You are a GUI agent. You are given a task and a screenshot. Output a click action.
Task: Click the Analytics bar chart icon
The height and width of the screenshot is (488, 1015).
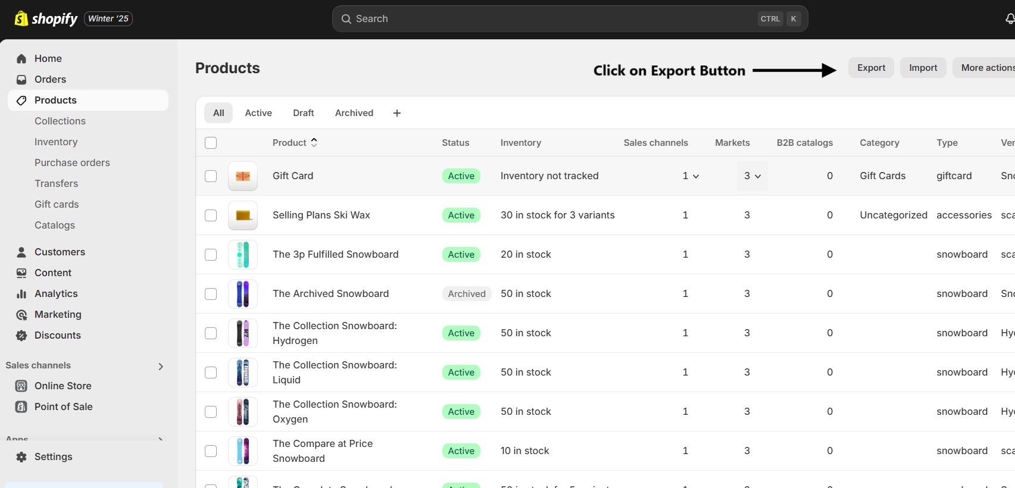click(x=21, y=293)
